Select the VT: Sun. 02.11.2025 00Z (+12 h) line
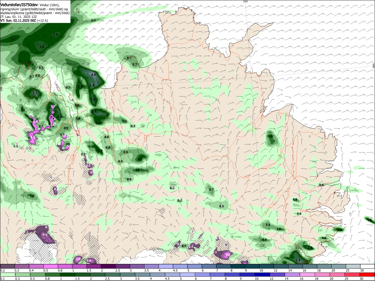 click(x=24, y=21)
